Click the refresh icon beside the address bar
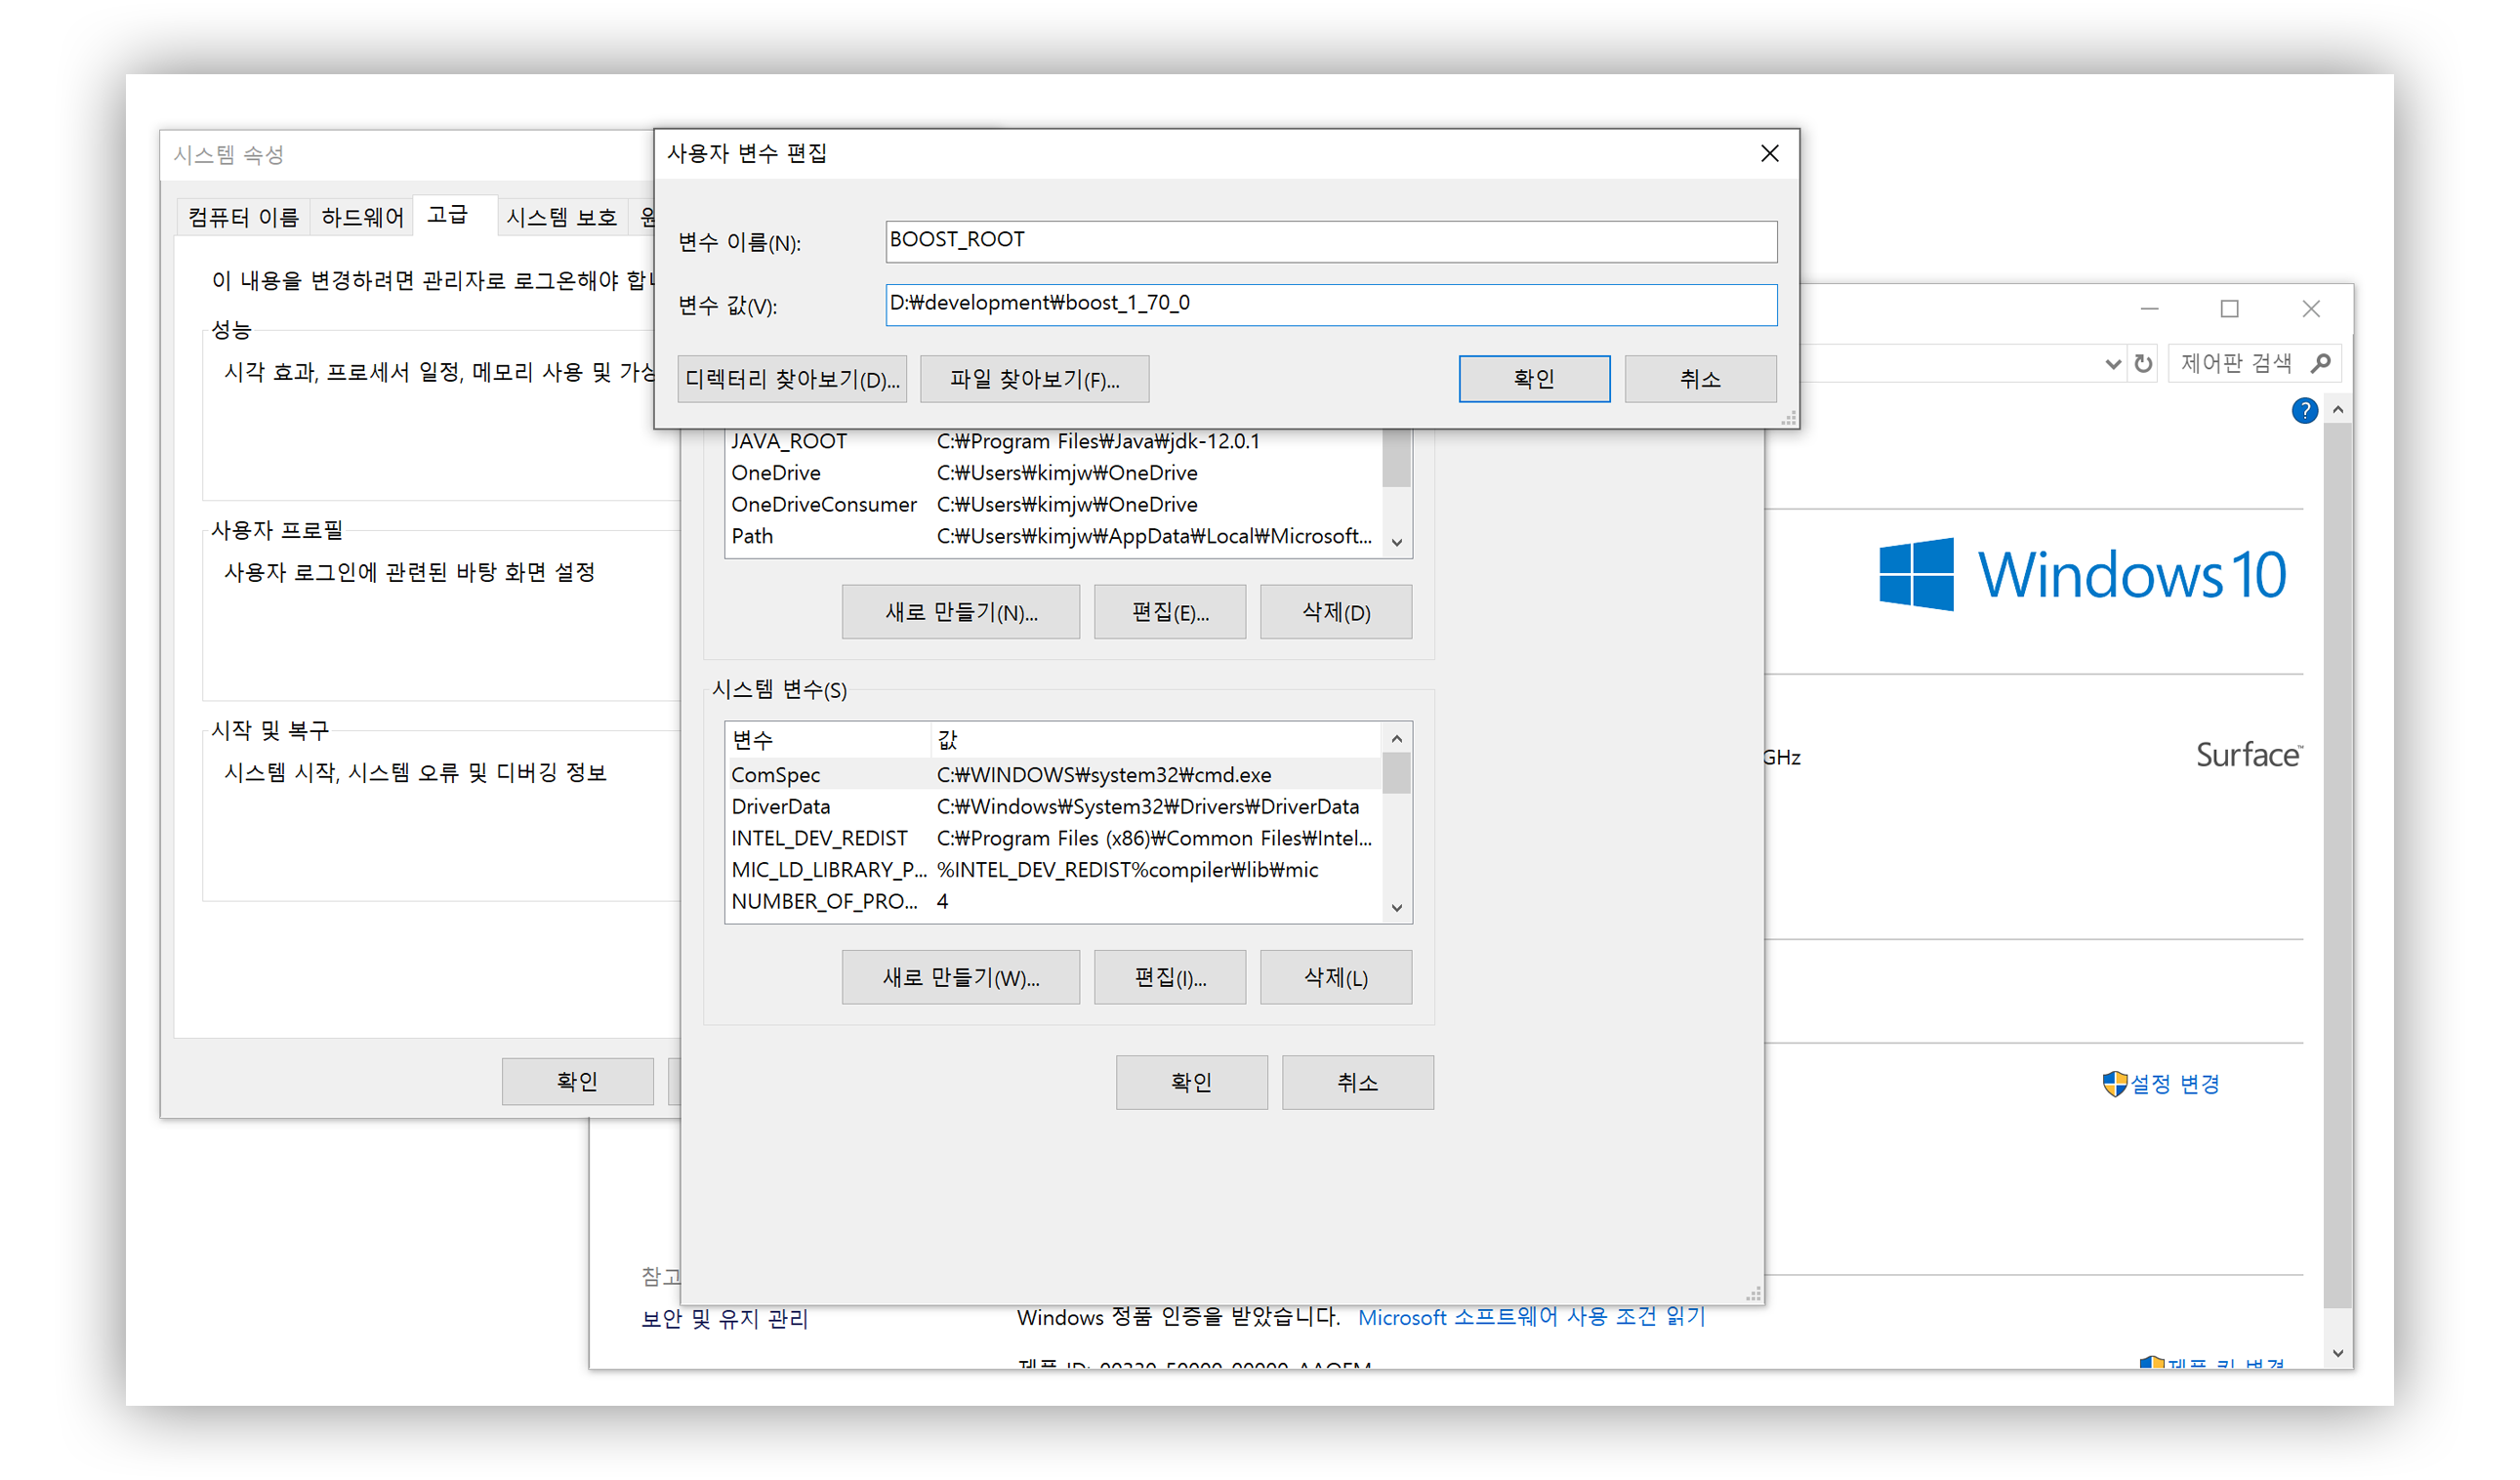The image size is (2520, 1480). [2143, 364]
